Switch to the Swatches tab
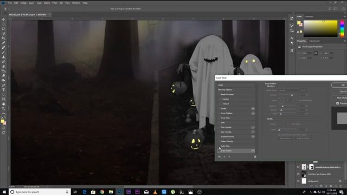This screenshot has width=347, height=195. 309,17
